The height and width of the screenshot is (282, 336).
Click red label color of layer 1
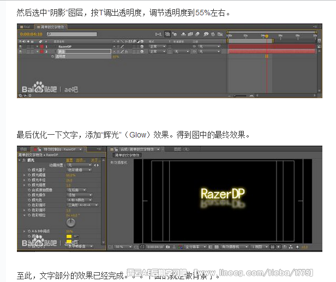[41, 46]
